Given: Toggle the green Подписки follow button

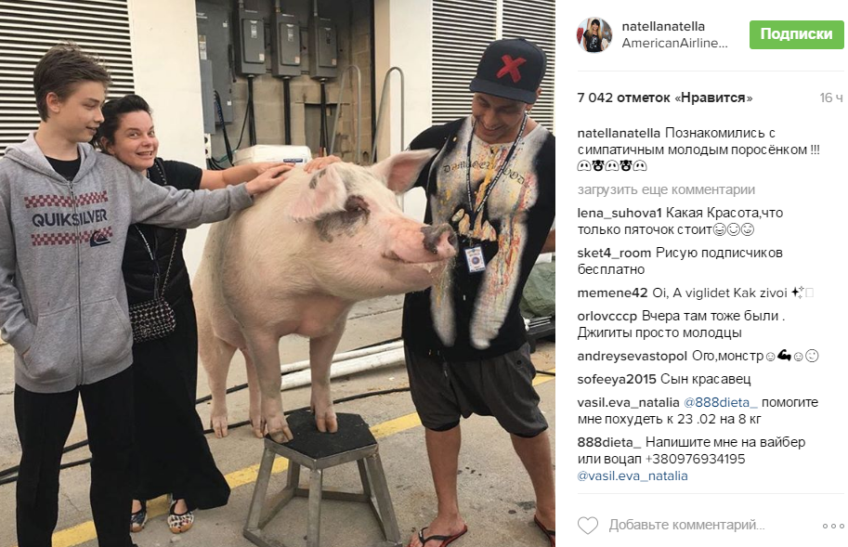Looking at the screenshot, I should (796, 34).
